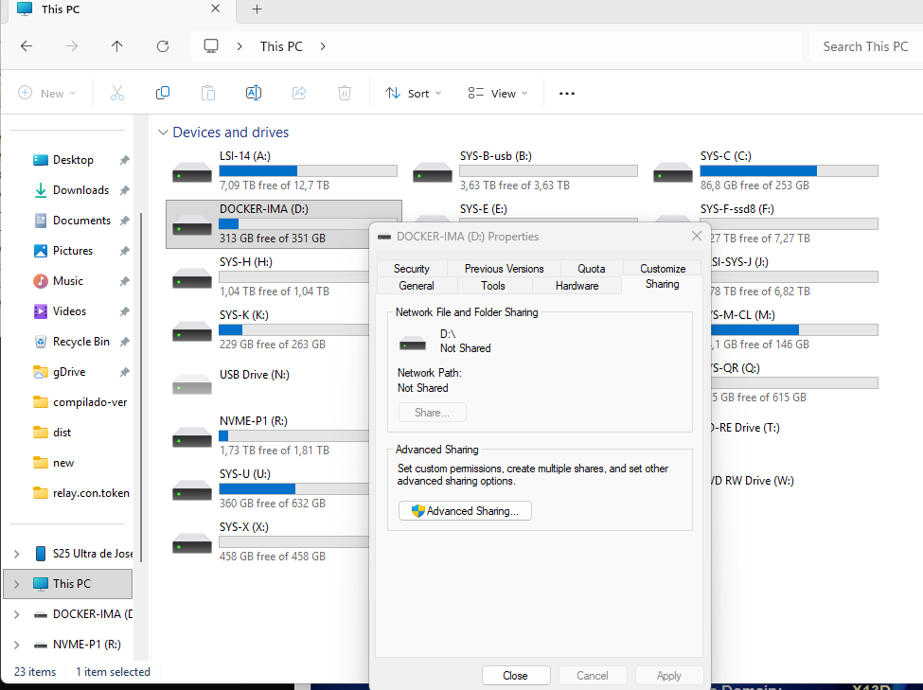Unpin Desktop via its pin icon
923x690 pixels.
124,160
